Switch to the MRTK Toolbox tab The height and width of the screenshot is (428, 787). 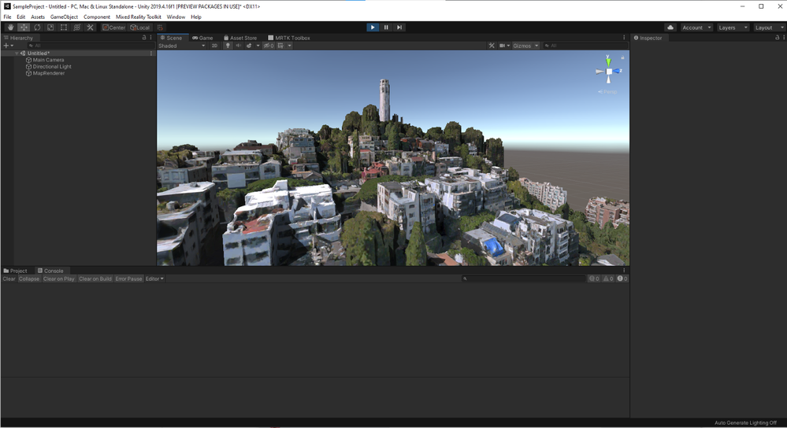point(289,38)
